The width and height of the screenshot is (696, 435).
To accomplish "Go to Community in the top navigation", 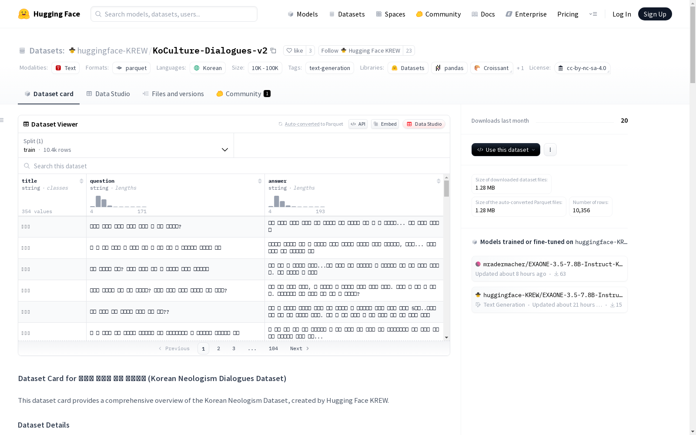I will click(x=438, y=14).
